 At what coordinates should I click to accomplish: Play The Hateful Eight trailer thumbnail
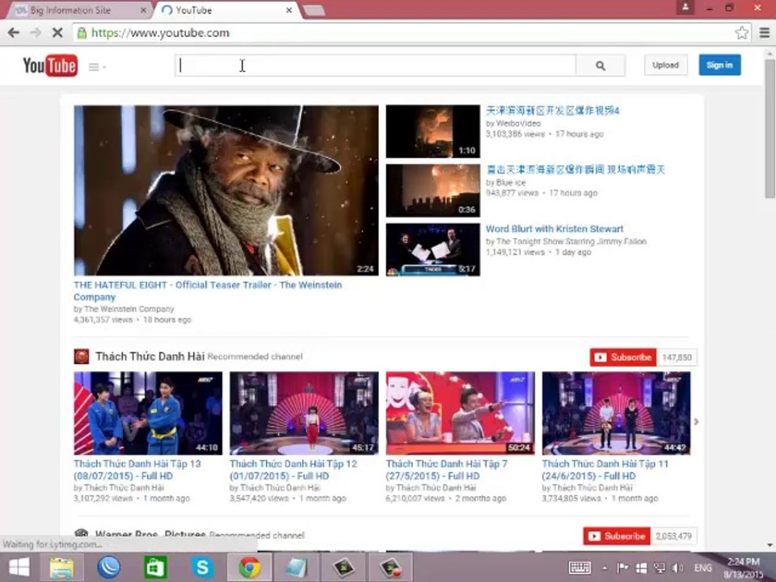226,190
